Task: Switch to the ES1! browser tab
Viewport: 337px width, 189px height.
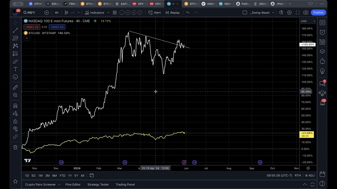Action: pos(156,4)
